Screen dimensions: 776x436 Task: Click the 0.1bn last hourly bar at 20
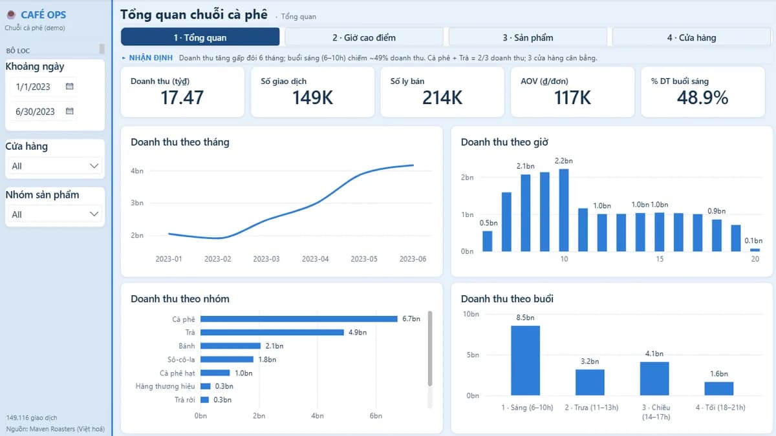point(755,249)
